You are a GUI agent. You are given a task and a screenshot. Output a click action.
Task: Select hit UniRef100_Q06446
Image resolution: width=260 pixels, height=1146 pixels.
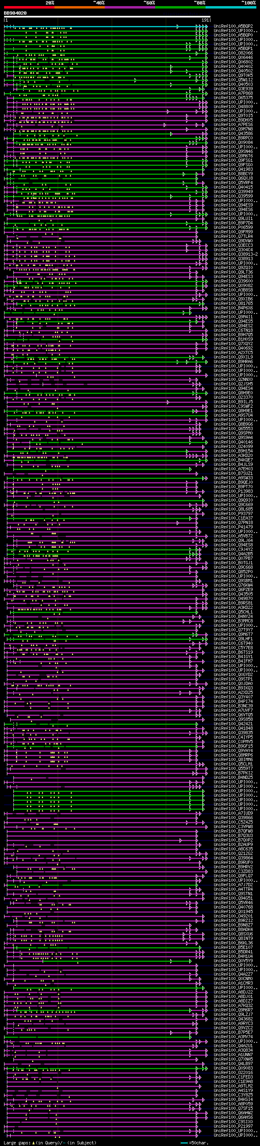pos(233,57)
